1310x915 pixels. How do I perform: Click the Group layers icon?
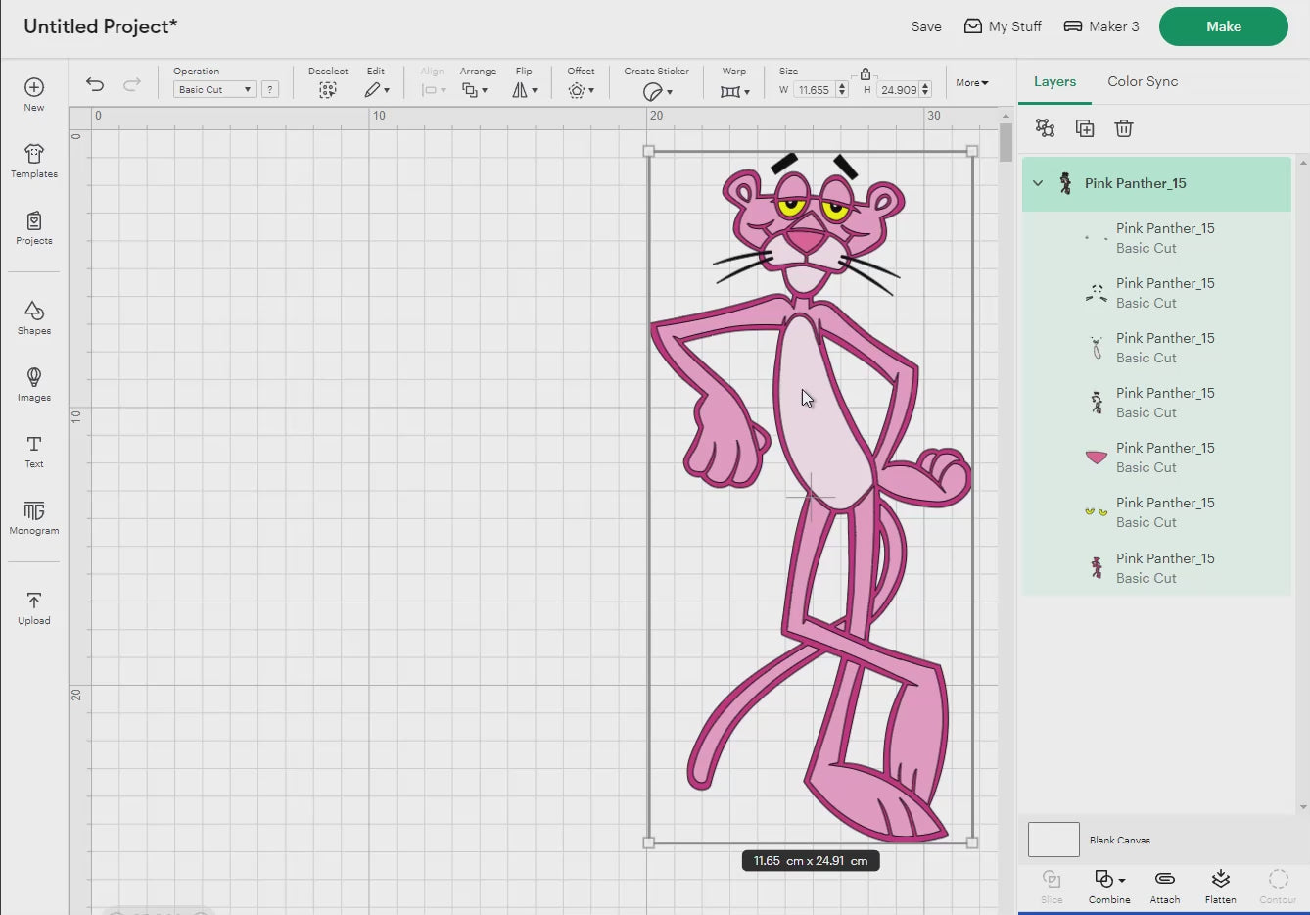[x=1046, y=128]
